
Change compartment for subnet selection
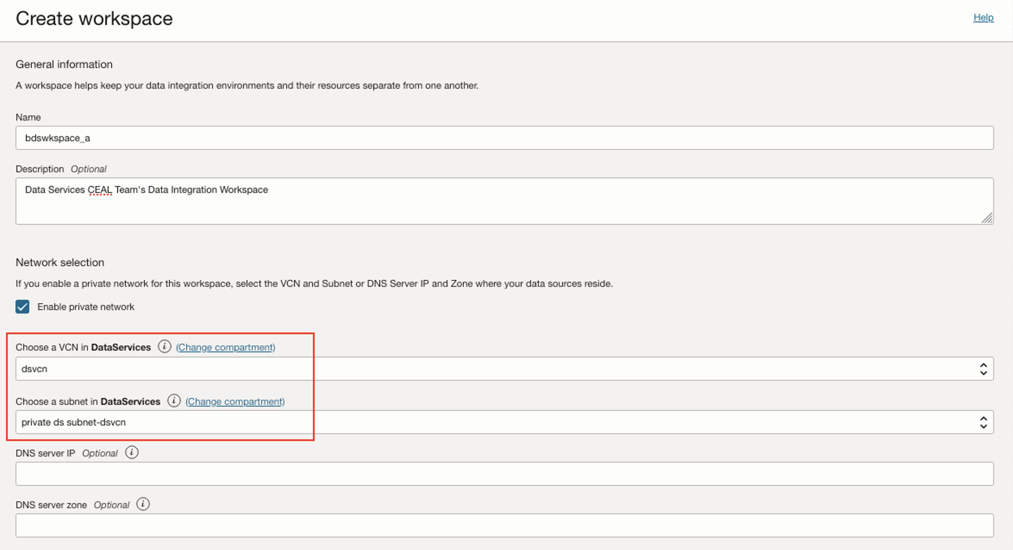coord(235,401)
